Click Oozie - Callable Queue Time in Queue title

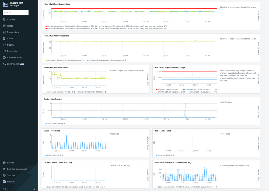(x=173, y=162)
